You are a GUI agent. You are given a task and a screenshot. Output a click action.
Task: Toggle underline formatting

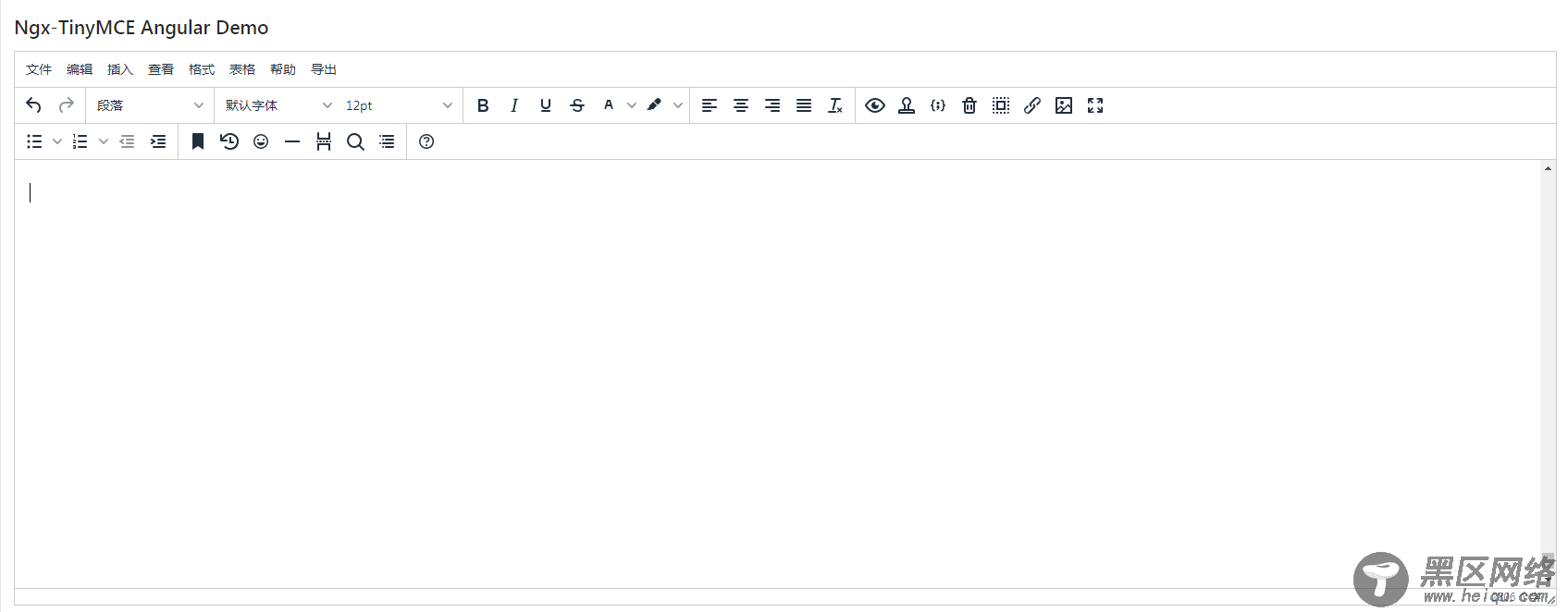(x=546, y=105)
